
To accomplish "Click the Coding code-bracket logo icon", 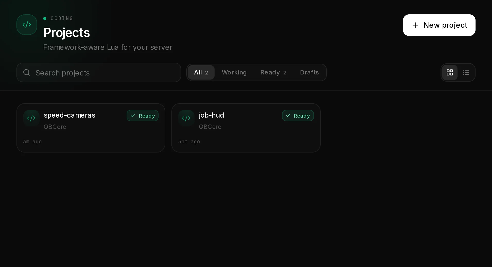I will (x=27, y=25).
